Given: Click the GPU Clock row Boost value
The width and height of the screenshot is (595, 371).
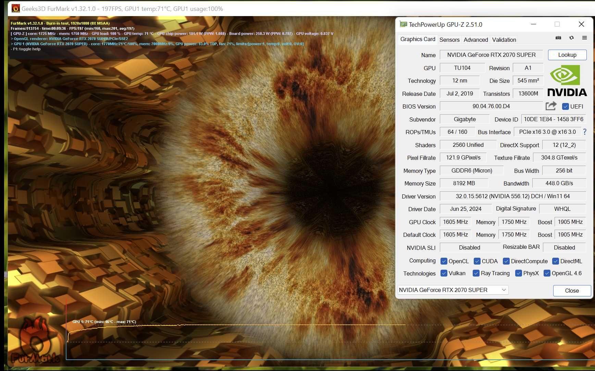Looking at the screenshot, I should [x=570, y=222].
